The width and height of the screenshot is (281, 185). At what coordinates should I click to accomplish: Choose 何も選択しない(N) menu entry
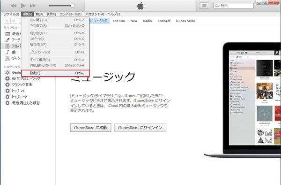[x=55, y=65]
